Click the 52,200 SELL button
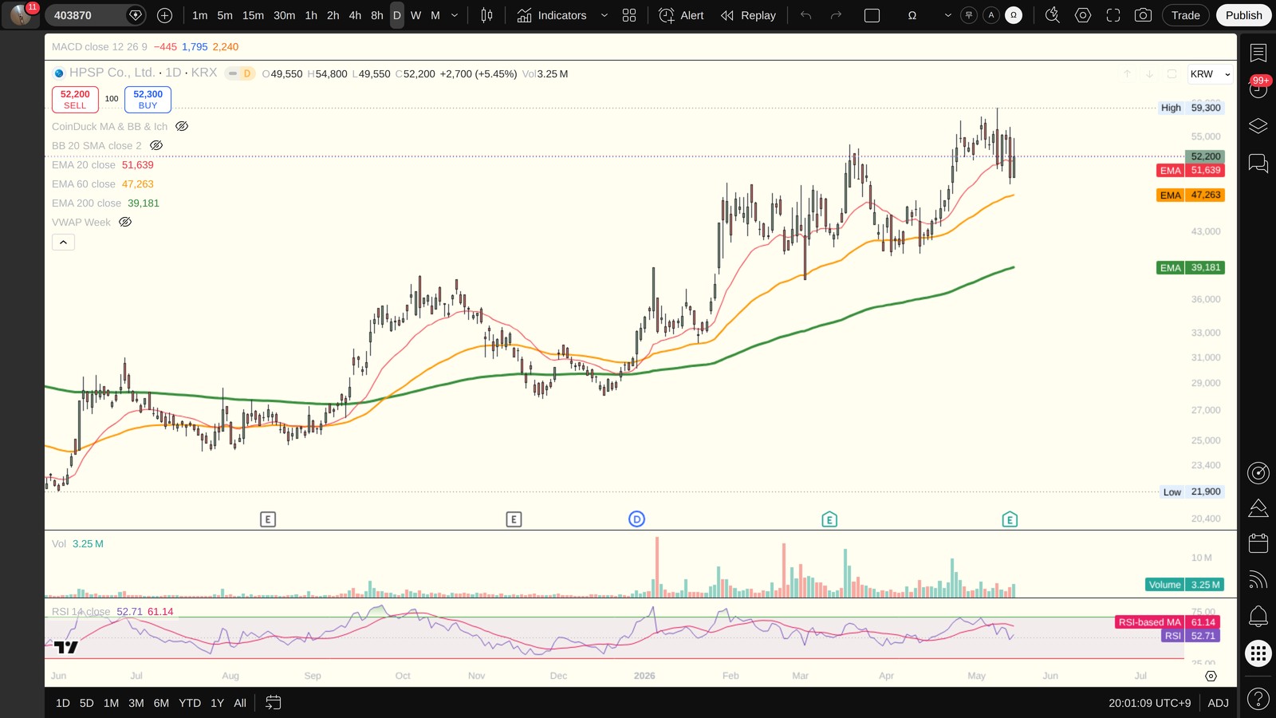This screenshot has width=1276, height=718. (x=75, y=100)
